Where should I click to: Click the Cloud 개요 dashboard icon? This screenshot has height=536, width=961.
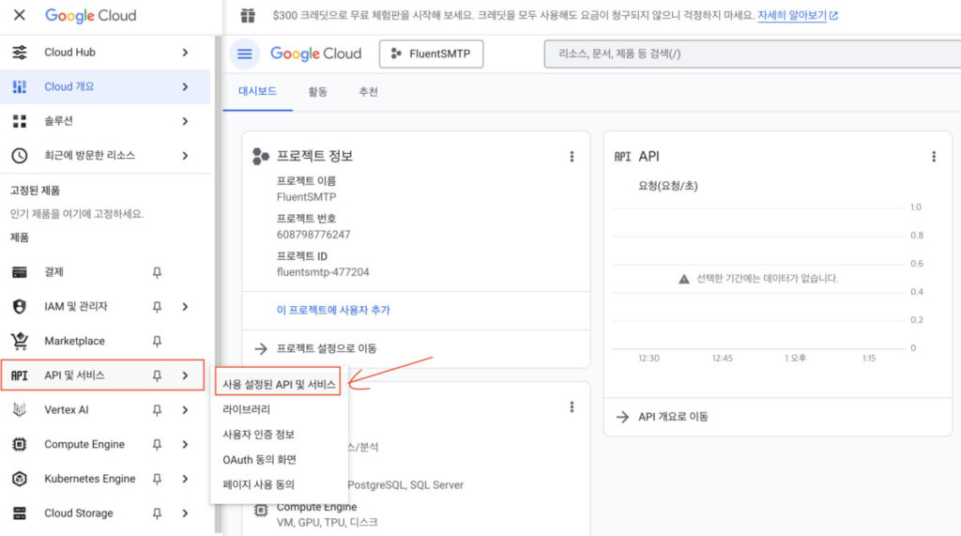tap(20, 86)
